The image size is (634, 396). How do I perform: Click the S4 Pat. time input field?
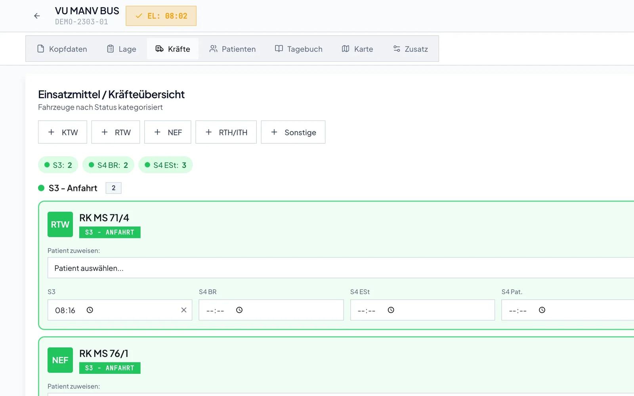568,310
